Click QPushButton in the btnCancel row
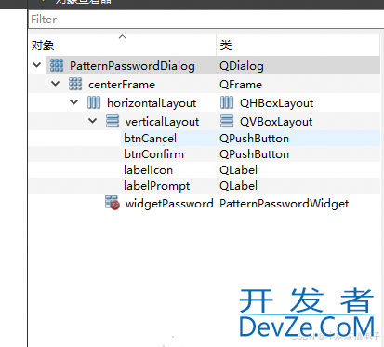Viewport: 384px width, 347px height. click(x=254, y=139)
